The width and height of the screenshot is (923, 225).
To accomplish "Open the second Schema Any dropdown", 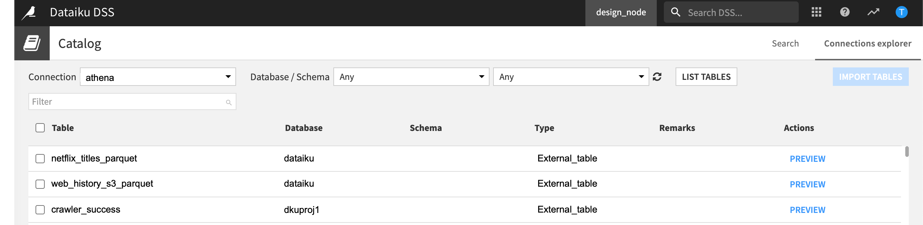I will (x=571, y=77).
